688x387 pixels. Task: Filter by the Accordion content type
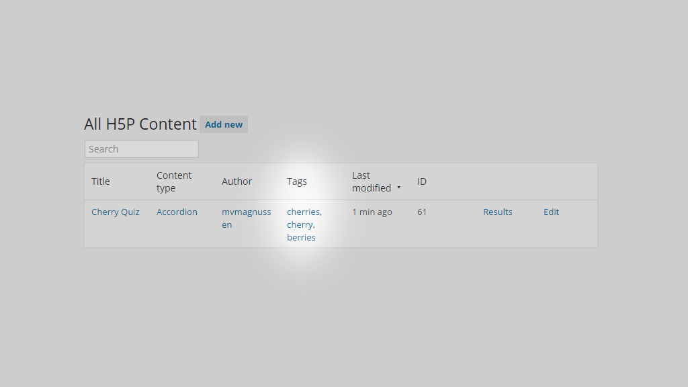pyautogui.click(x=177, y=212)
